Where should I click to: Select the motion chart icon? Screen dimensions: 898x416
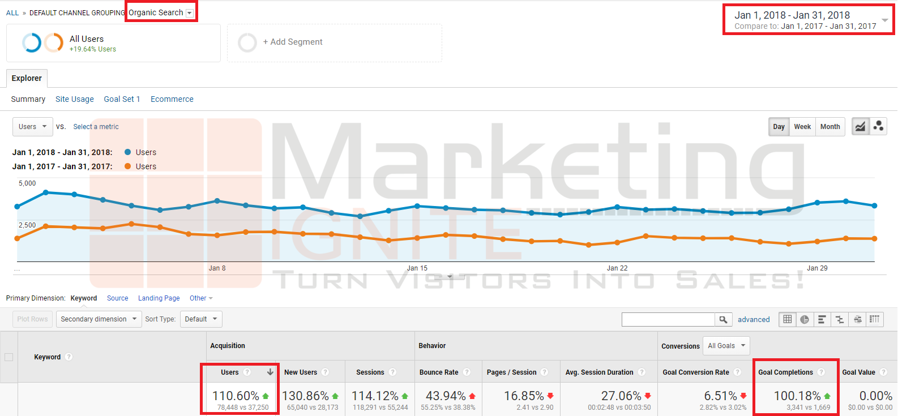click(878, 126)
